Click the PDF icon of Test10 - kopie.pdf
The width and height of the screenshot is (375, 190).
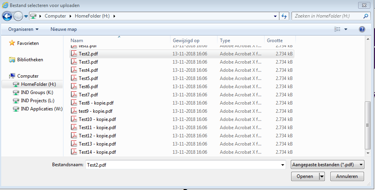click(74, 119)
